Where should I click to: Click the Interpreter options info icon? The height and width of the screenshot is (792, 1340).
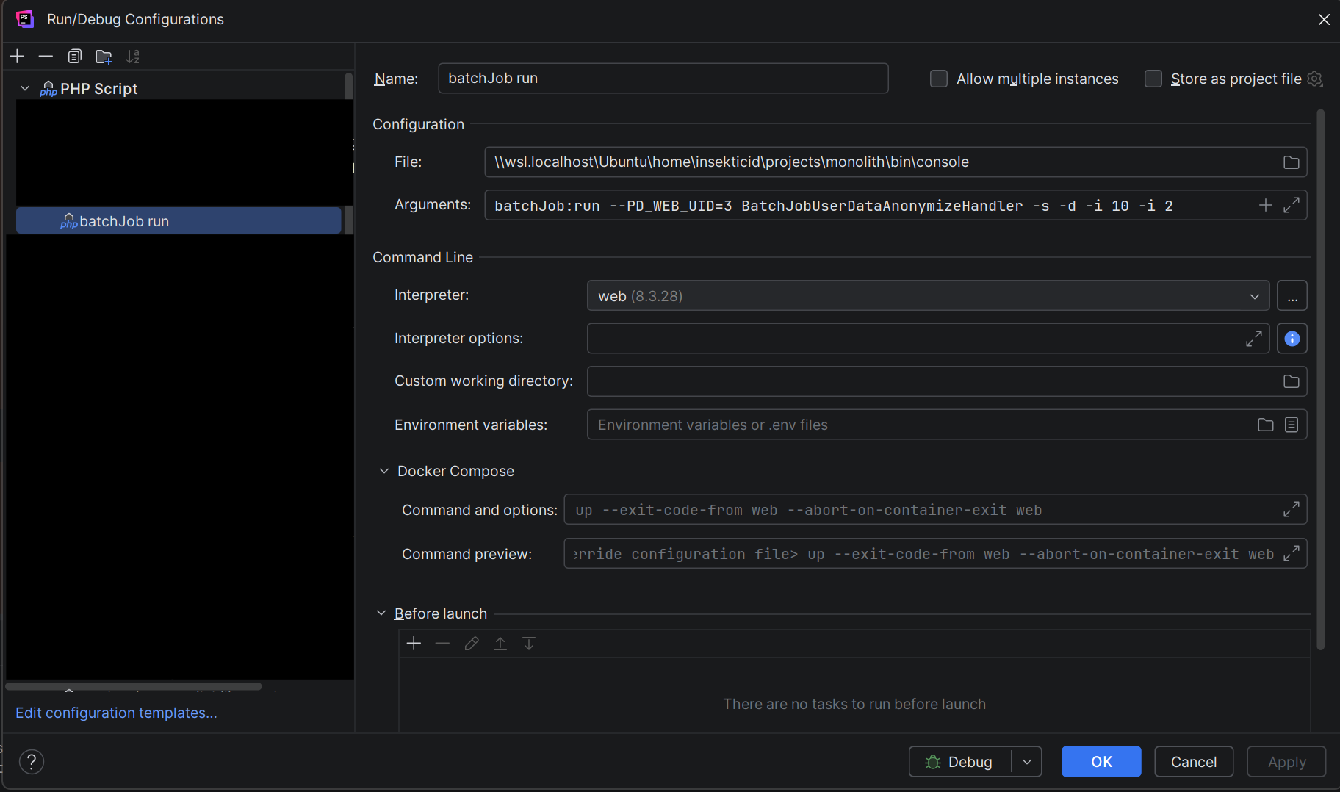[1292, 339]
